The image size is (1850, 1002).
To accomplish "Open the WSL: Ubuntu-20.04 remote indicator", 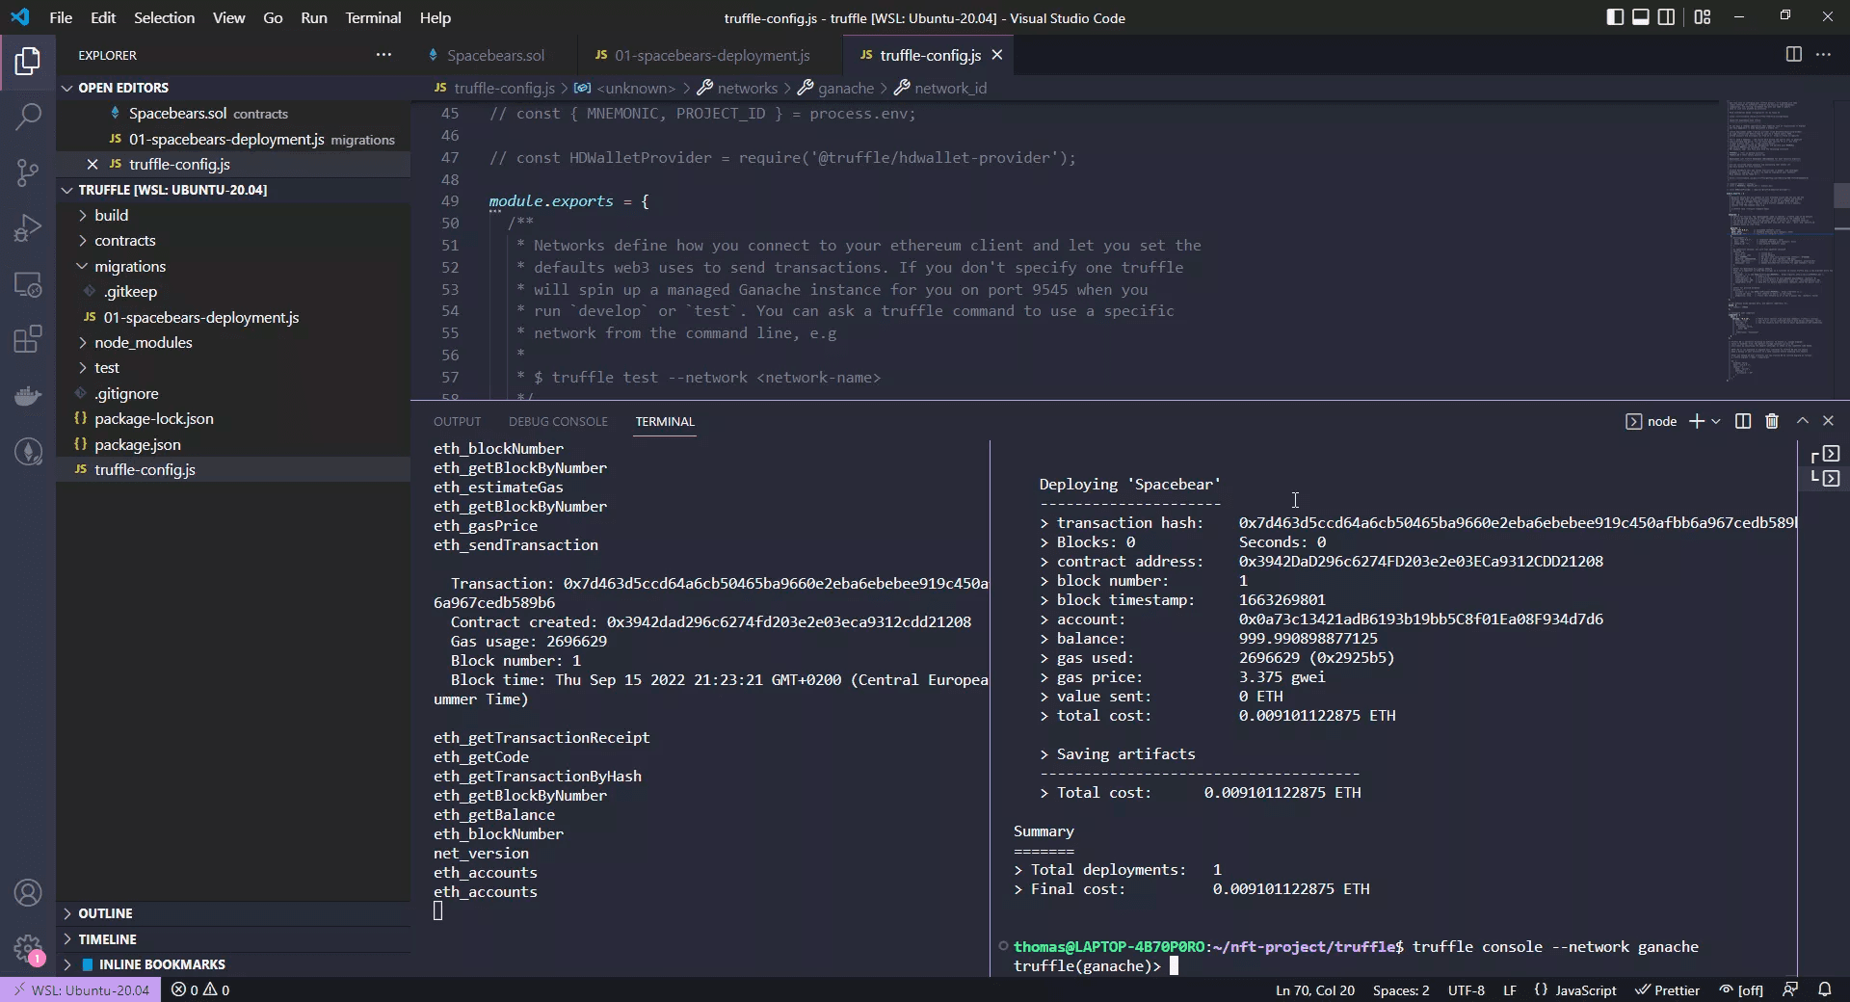I will pos(81,989).
